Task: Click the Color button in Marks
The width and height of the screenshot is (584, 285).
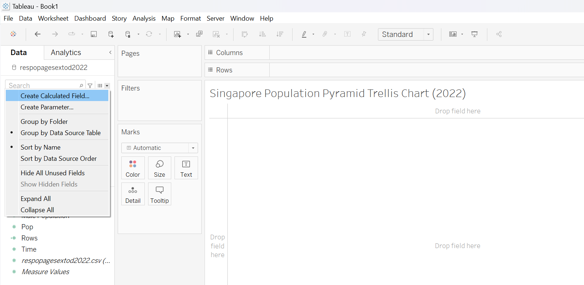Action: [x=133, y=168]
